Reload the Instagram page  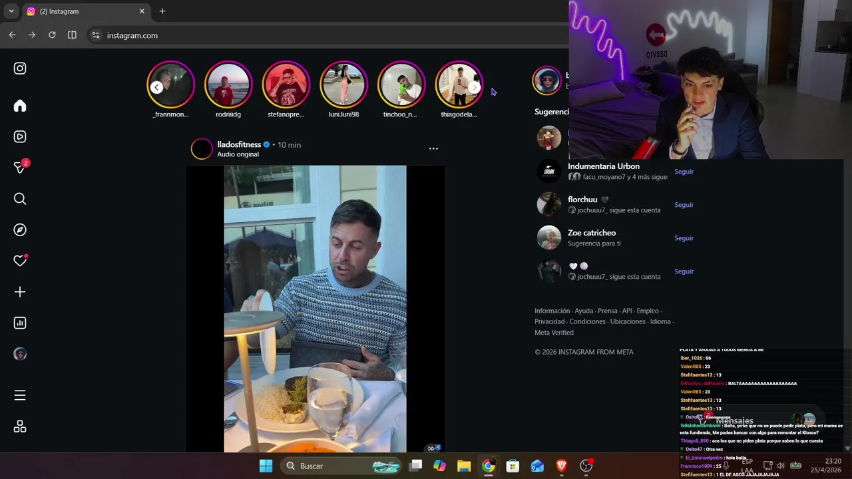(52, 35)
